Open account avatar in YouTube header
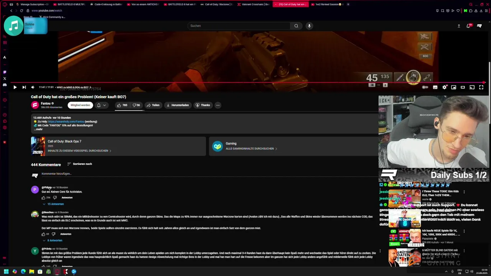The image size is (491, 276). pos(479,26)
